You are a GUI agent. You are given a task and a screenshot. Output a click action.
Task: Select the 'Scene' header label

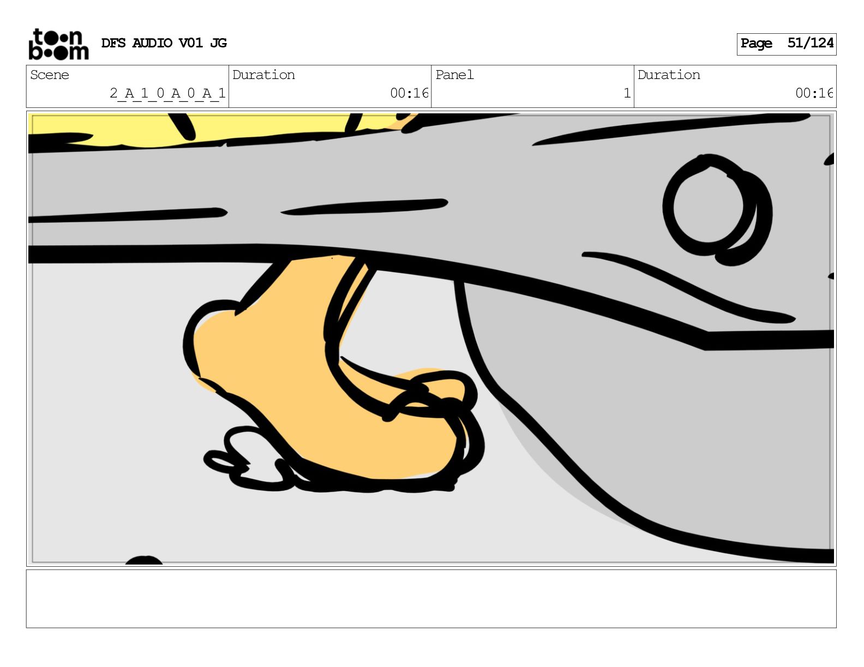(50, 75)
